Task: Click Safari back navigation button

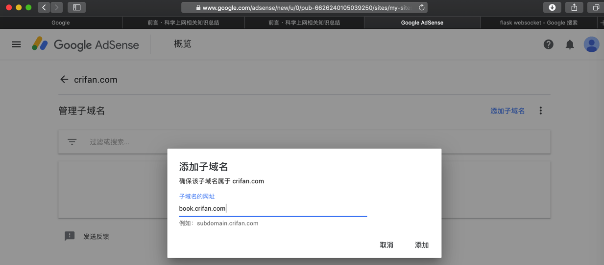Action: [44, 7]
